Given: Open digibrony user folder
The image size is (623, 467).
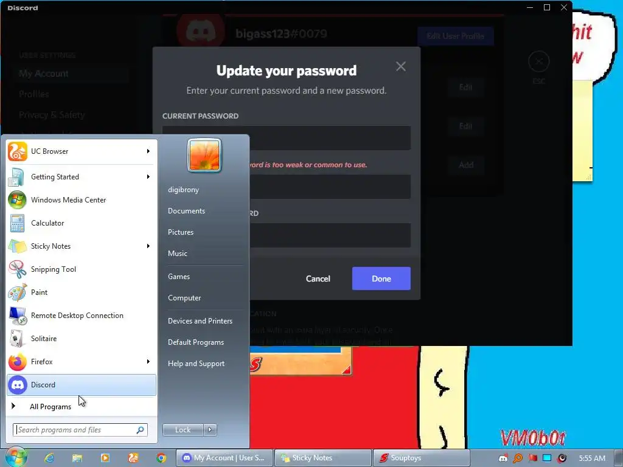Looking at the screenshot, I should [x=183, y=190].
